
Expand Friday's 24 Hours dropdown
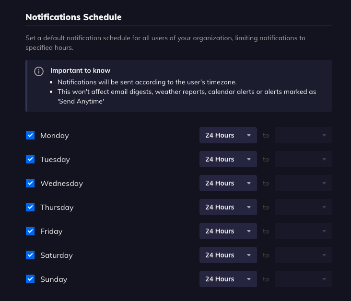pyautogui.click(x=228, y=231)
